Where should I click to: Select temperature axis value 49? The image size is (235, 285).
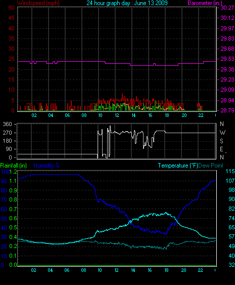(232, 246)
